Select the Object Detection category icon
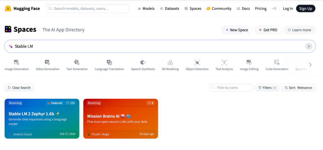The image size is (323, 150). tap(197, 62)
